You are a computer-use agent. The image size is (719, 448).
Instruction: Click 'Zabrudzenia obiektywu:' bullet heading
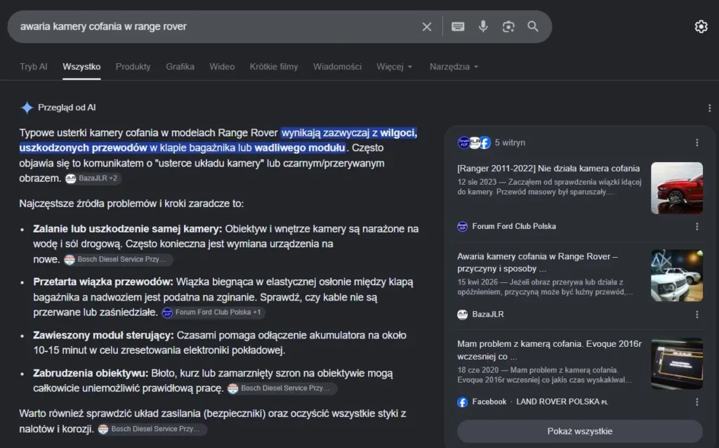(91, 374)
